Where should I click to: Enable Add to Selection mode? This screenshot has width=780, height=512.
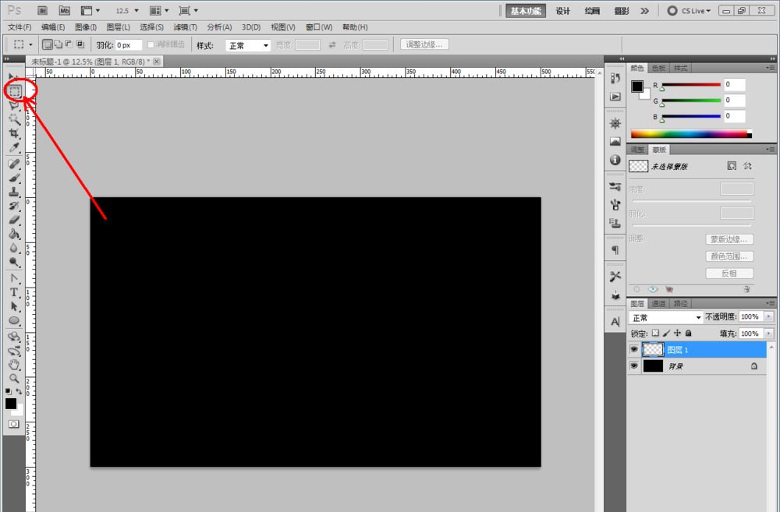pyautogui.click(x=58, y=44)
